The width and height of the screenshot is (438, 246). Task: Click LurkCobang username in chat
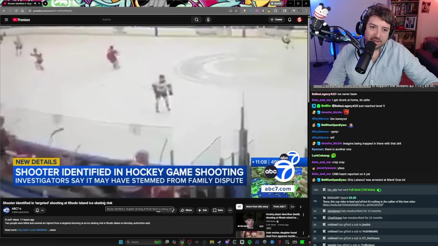click(321, 155)
